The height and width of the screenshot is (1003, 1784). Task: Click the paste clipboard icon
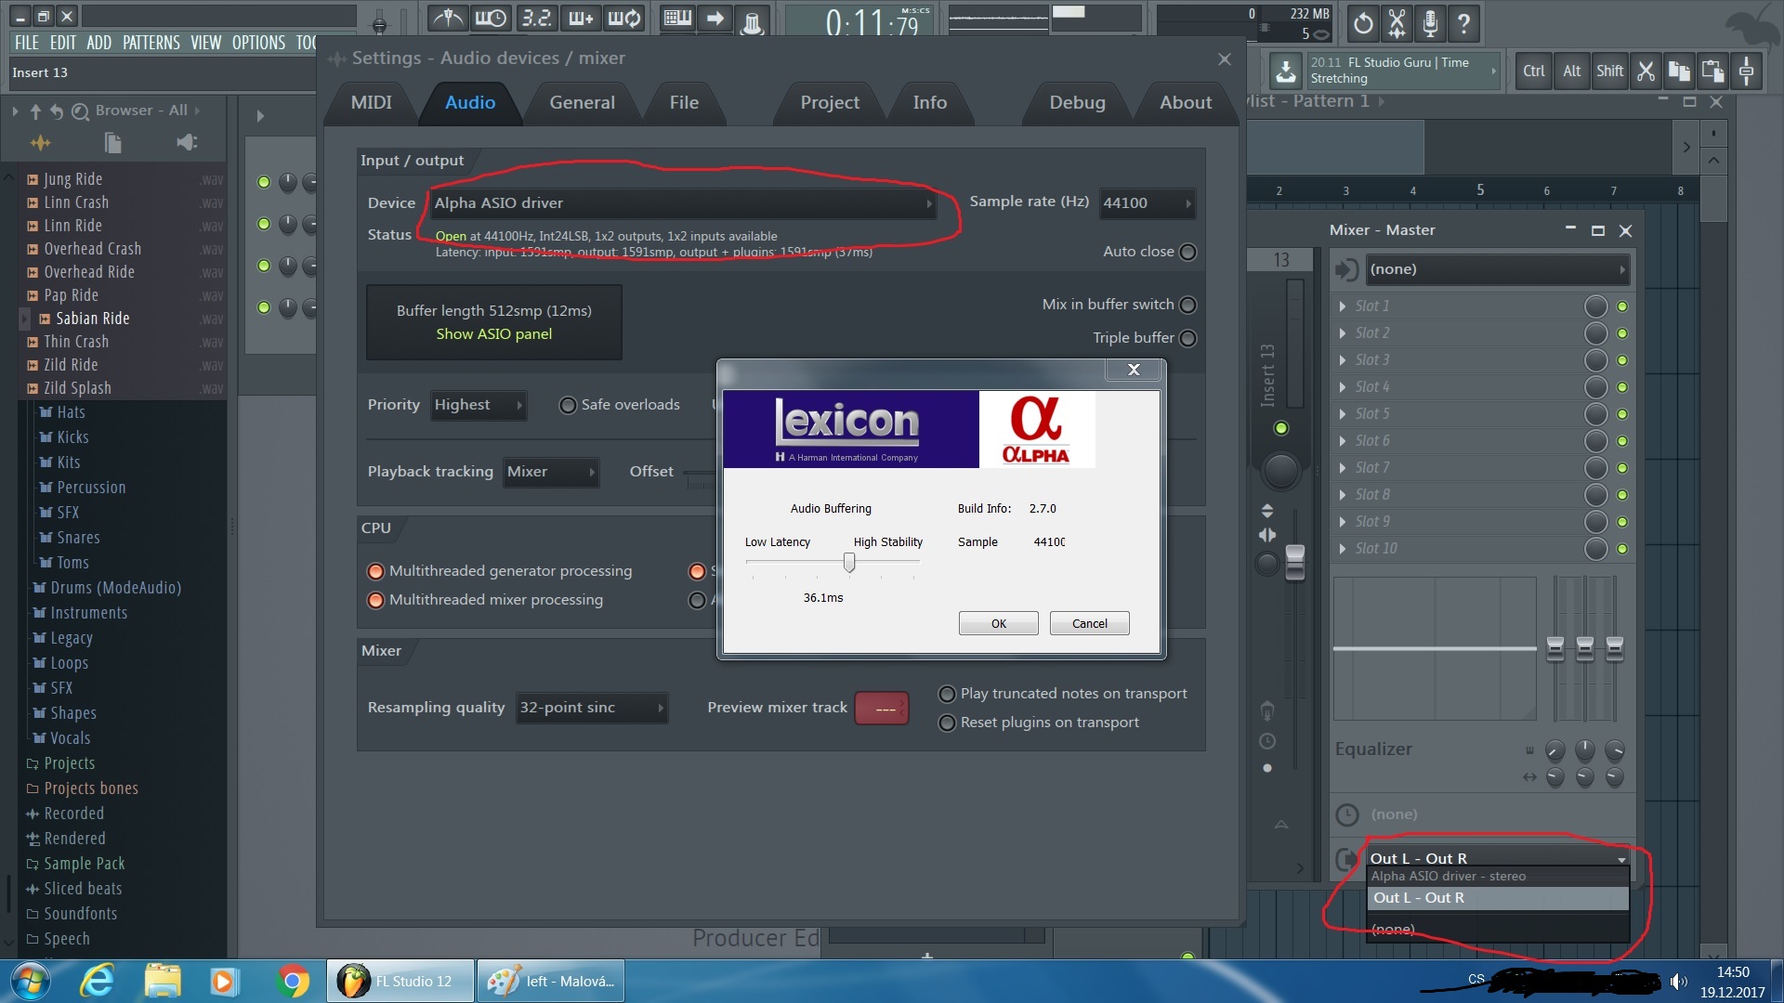tap(1712, 72)
